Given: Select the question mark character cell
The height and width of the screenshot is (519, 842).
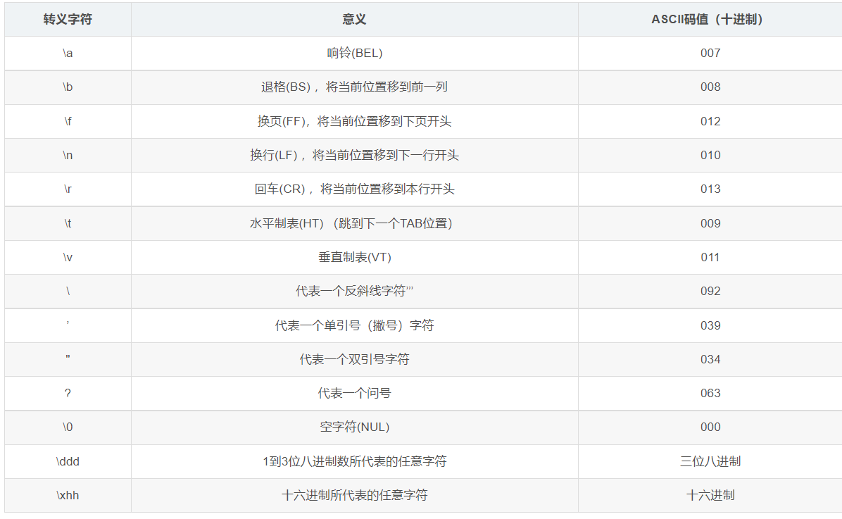Looking at the screenshot, I should coord(68,393).
